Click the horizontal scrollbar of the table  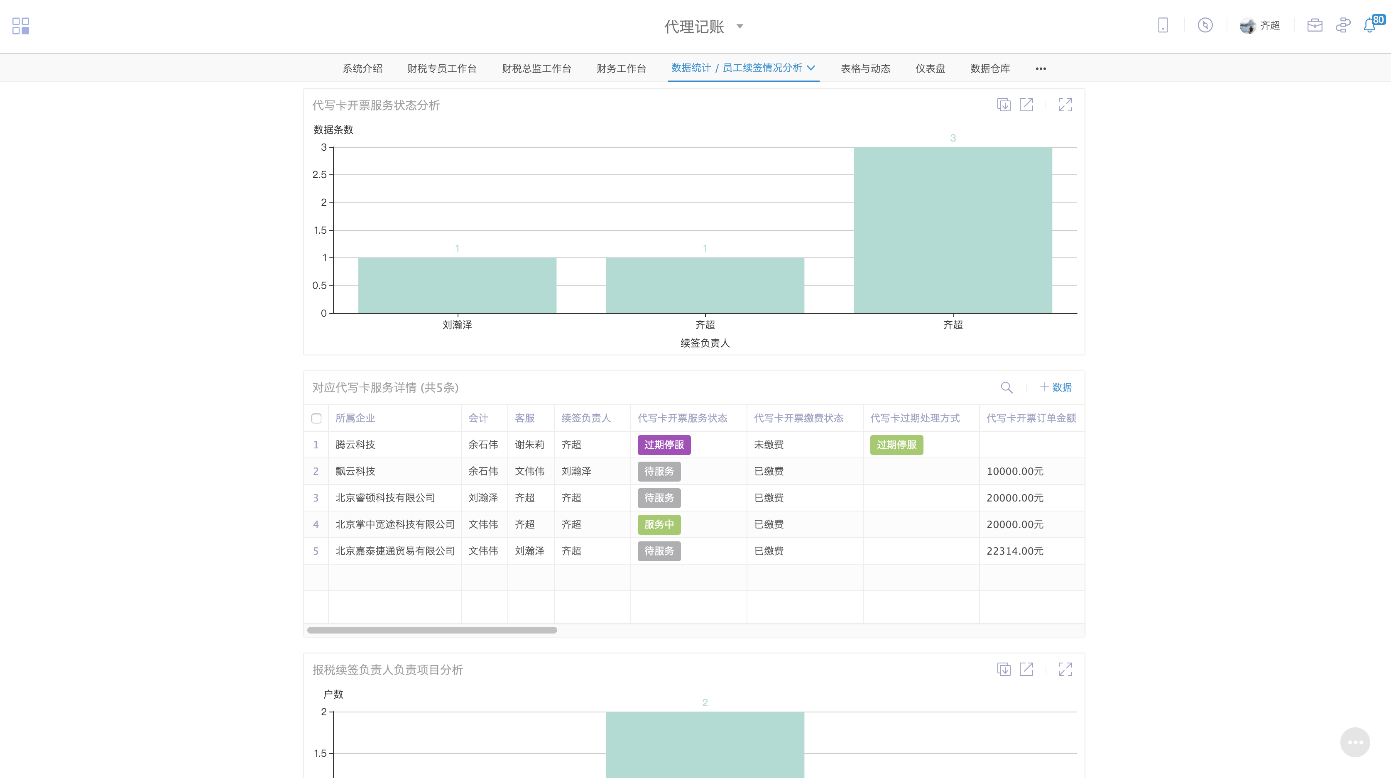click(432, 630)
